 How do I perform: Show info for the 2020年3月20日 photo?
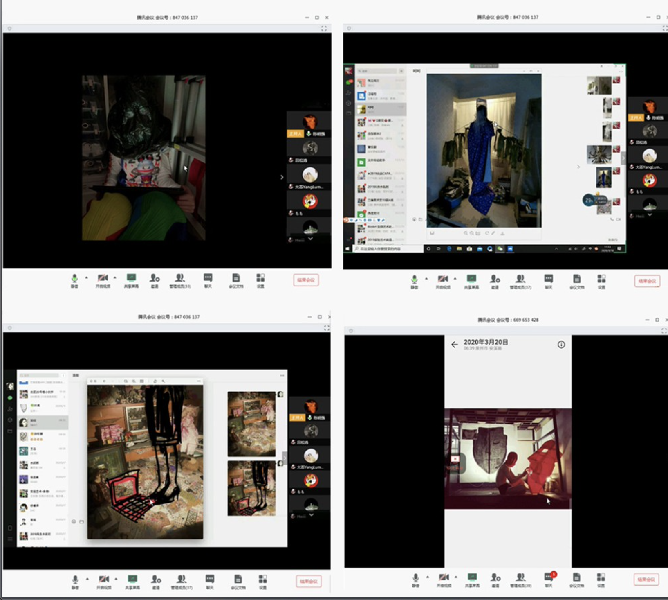[561, 345]
